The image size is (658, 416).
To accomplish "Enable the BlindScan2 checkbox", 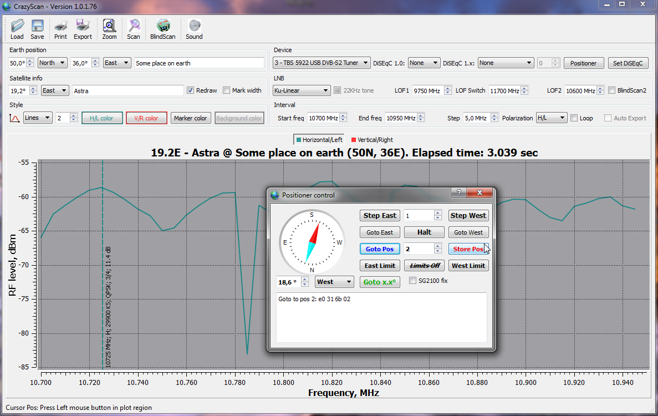I will tap(612, 90).
